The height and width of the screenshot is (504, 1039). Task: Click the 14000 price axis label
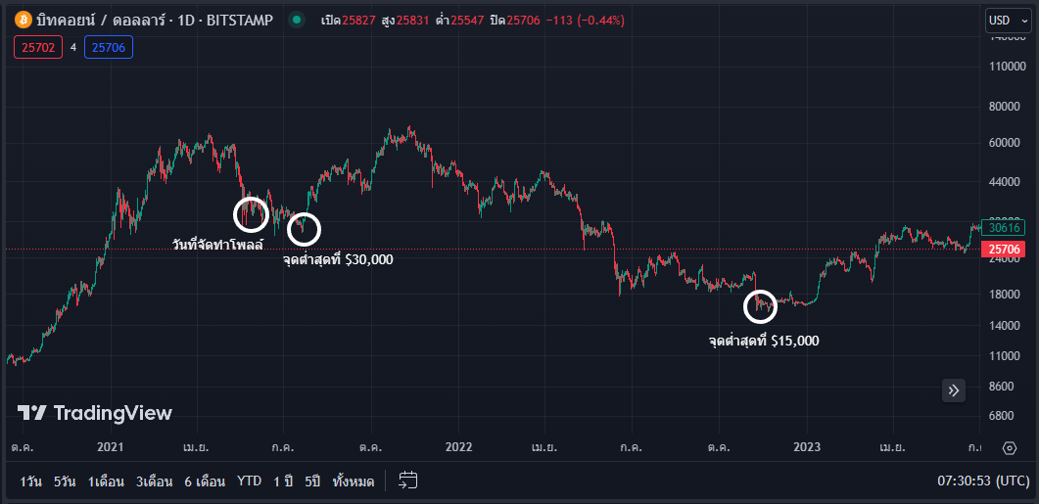(x=1006, y=325)
